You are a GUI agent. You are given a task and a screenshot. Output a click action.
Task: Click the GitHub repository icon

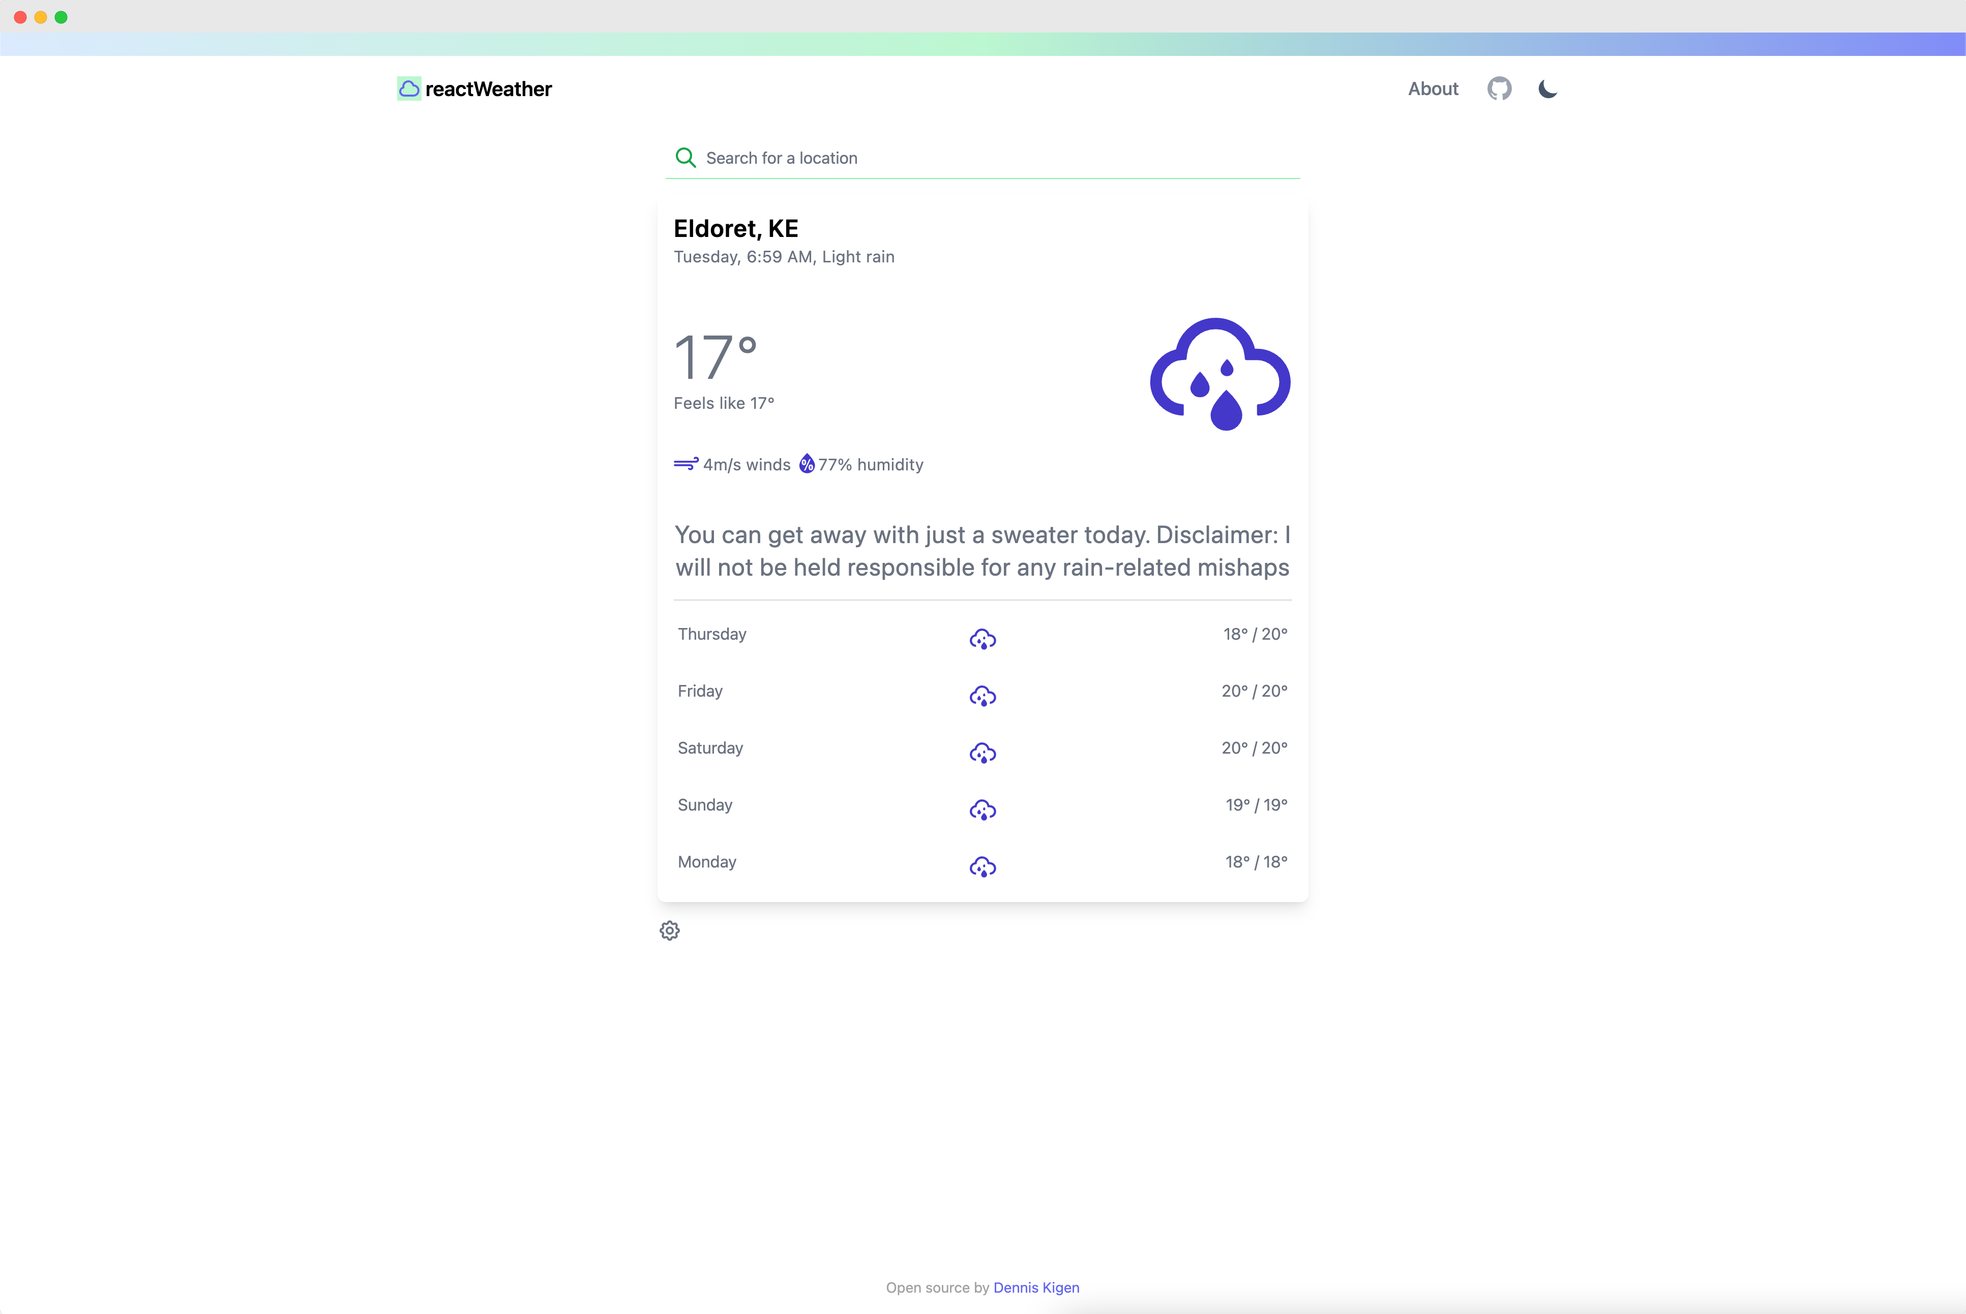pos(1500,88)
